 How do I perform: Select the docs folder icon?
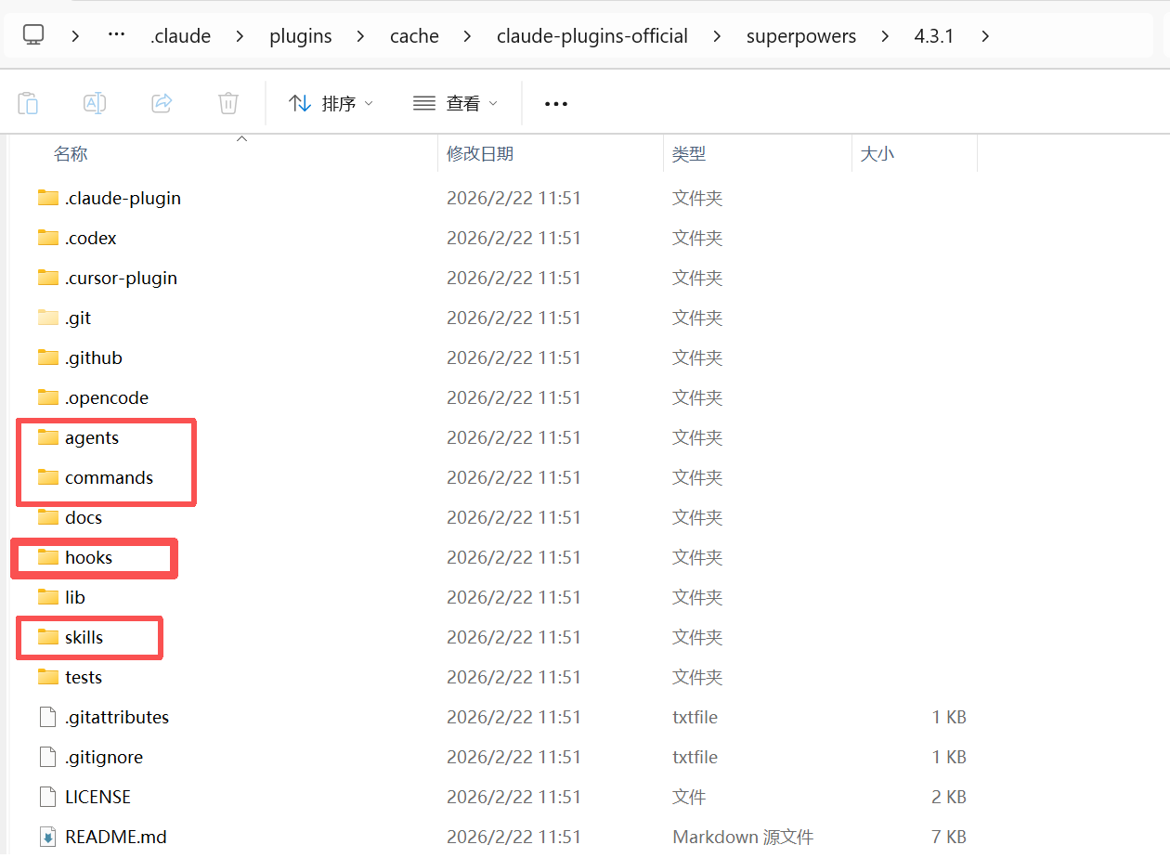pos(48,517)
